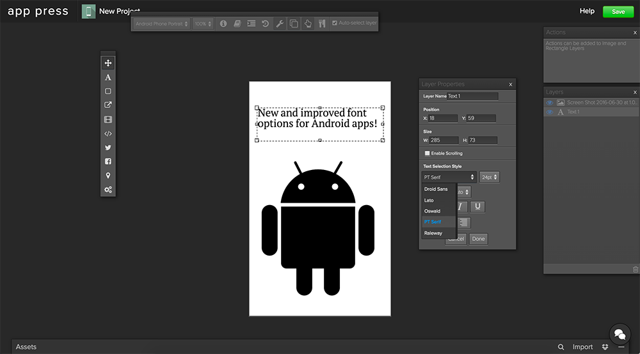The image size is (640, 354).
Task: Hide the Screen Shot layer with eye icon
Action: [x=550, y=103]
